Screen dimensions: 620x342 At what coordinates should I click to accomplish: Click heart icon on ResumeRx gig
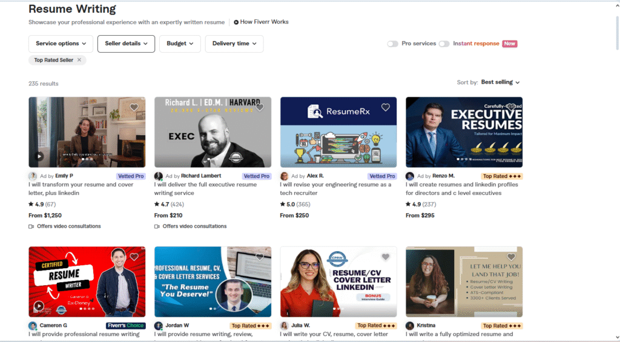click(x=386, y=107)
